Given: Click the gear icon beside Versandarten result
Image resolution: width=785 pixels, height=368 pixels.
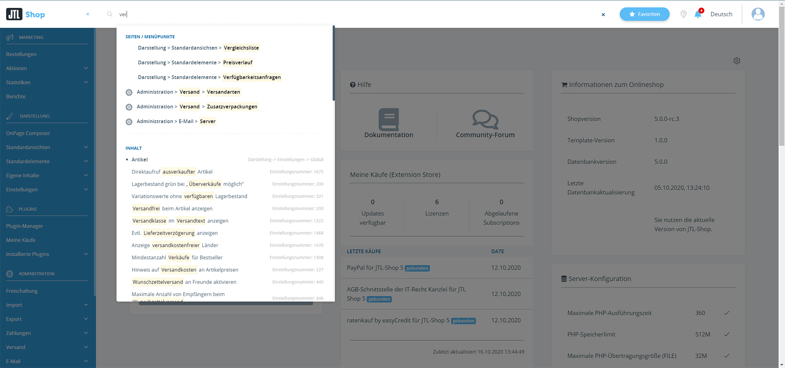Looking at the screenshot, I should 129,92.
